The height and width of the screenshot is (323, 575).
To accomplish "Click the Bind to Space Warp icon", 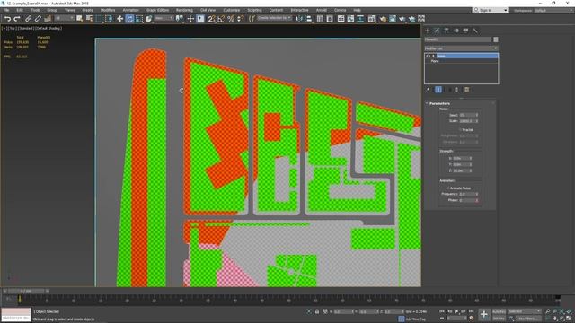I will pyautogui.click(x=48, y=19).
